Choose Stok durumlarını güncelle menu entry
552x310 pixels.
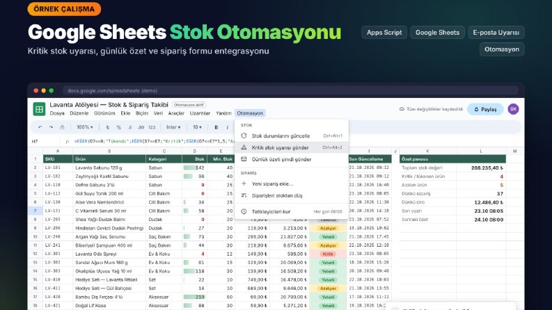click(292, 136)
